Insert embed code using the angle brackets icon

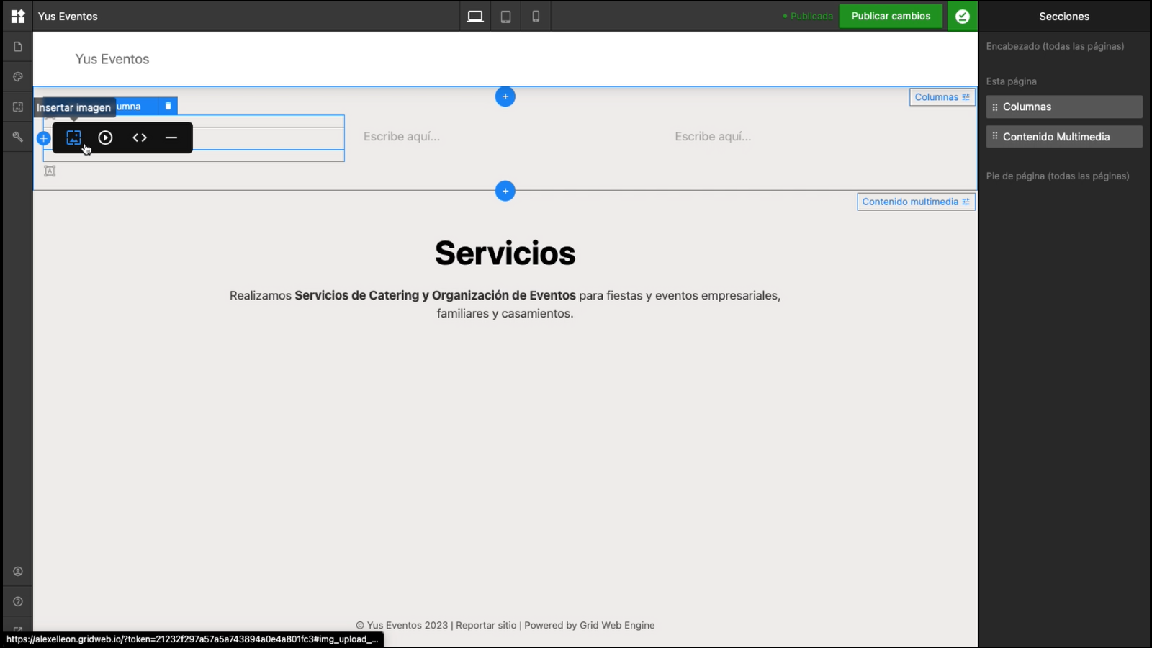[140, 138]
